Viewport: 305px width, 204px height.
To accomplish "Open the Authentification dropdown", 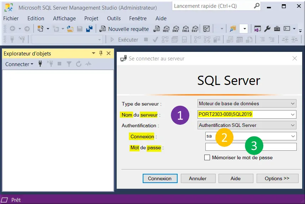I will [x=293, y=125].
